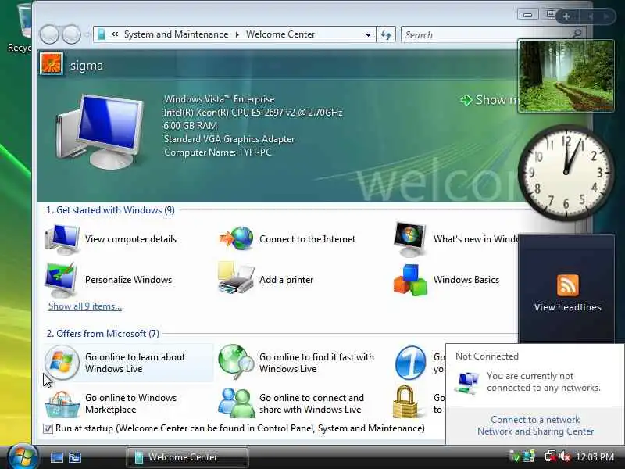Image resolution: width=625 pixels, height=469 pixels.
Task: Click View headlines gadget text
Action: pyautogui.click(x=568, y=307)
